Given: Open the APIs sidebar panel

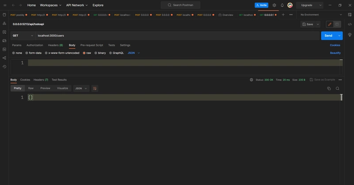Looking at the screenshot, I should [4, 23].
